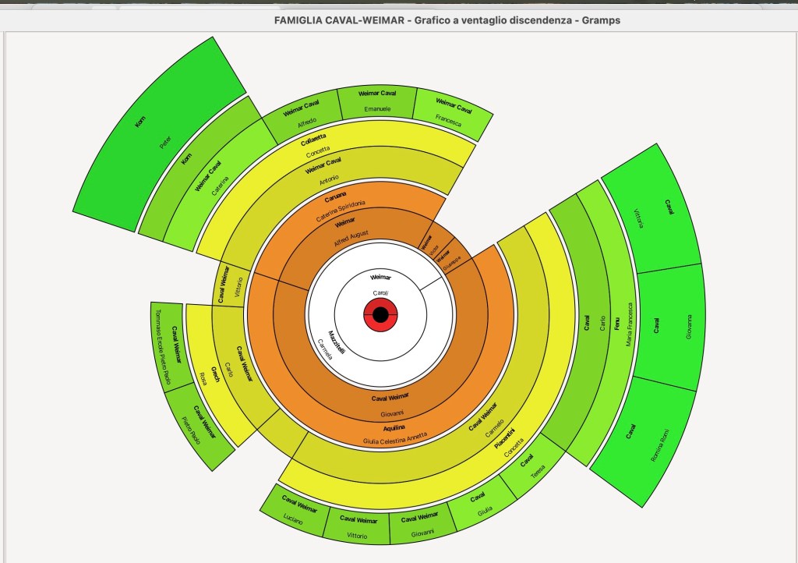The image size is (798, 563).
Task: Click Luciano Caval Weimar's segment
Action: coord(292,512)
